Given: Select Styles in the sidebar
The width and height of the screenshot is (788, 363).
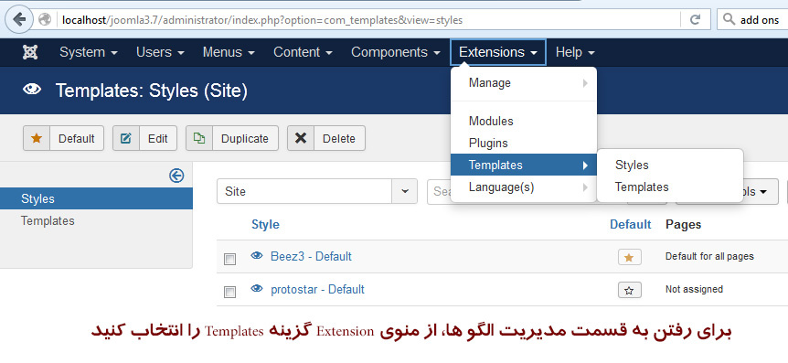Looking at the screenshot, I should tap(97, 198).
